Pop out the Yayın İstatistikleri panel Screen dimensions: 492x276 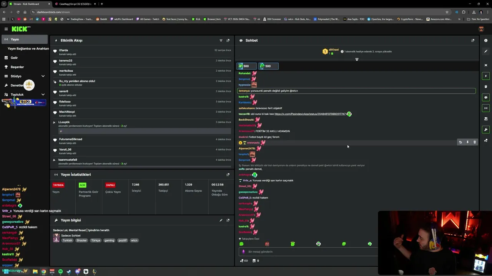(x=228, y=174)
